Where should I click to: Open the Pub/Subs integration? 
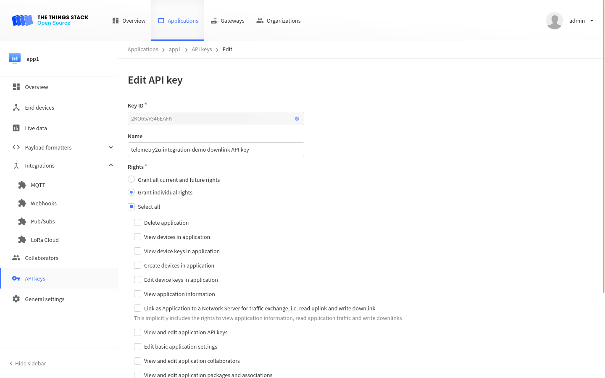coord(42,221)
